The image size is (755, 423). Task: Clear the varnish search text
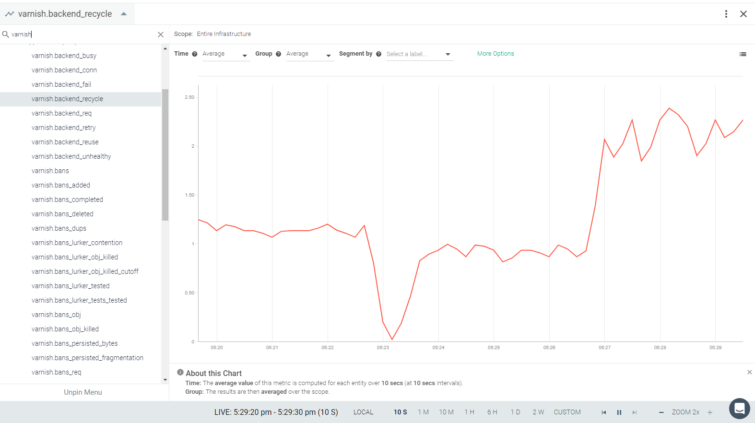tap(161, 35)
